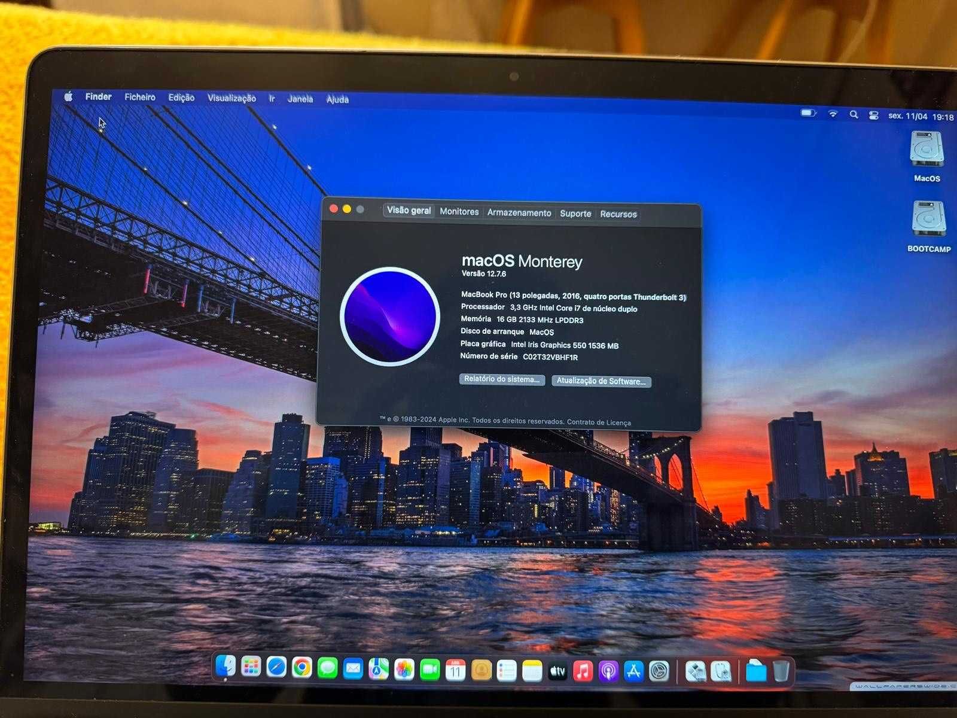Viewport: 957px width, 718px height.
Task: Switch to the Recursos tab
Action: (x=618, y=214)
